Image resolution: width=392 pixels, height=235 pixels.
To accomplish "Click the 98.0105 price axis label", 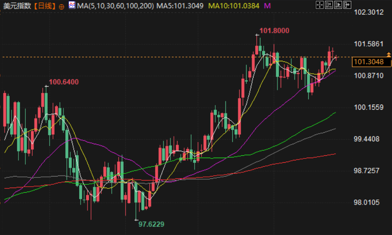I will coord(367,202).
